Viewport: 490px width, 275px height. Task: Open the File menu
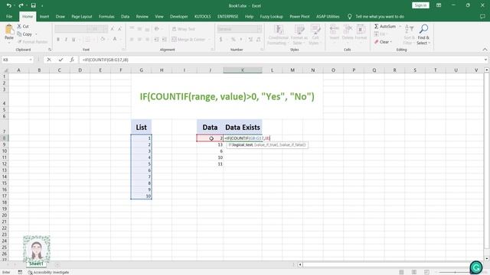pyautogui.click(x=9, y=17)
